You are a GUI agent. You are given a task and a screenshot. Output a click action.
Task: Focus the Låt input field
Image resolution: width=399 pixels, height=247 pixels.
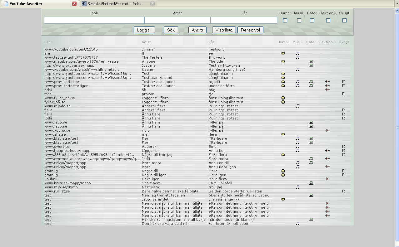[244, 20]
